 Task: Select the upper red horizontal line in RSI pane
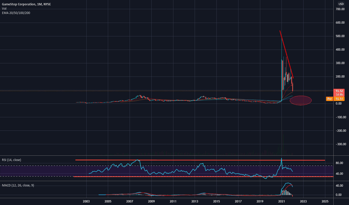pos(200,160)
